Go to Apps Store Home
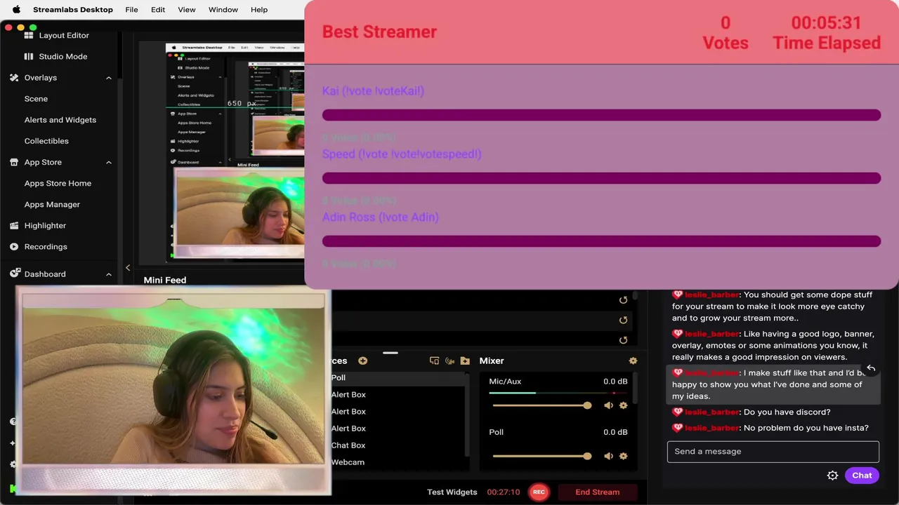 [x=58, y=183]
